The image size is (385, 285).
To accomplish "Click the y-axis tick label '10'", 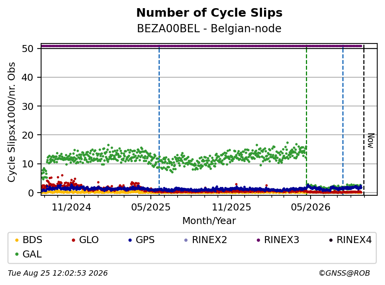I will pyautogui.click(x=28, y=164).
